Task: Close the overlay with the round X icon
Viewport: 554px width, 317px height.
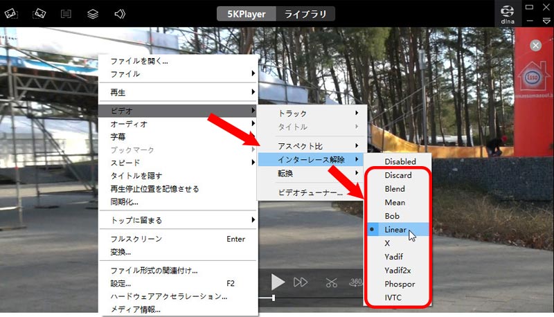Action: pyautogui.click(x=535, y=46)
